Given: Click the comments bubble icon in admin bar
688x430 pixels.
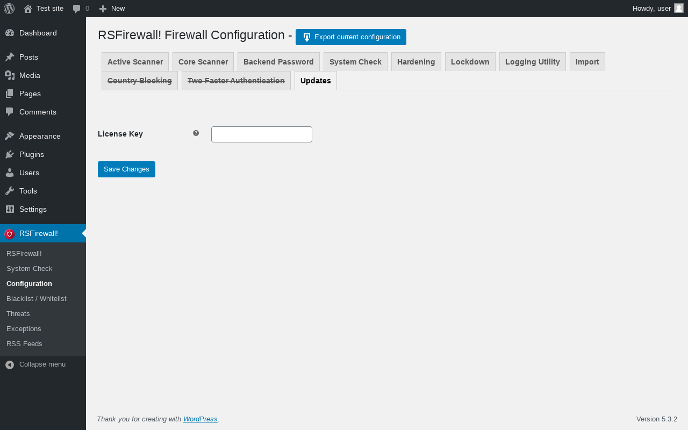Looking at the screenshot, I should pos(77,9).
